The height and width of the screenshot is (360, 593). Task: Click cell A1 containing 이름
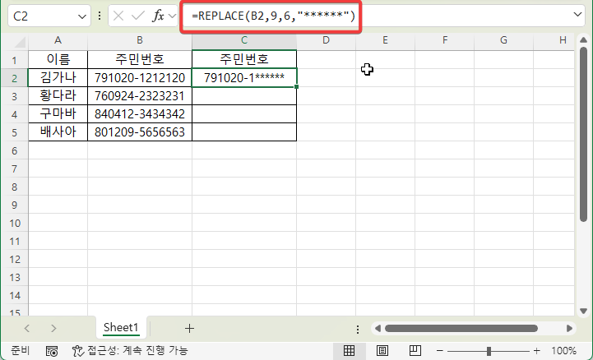(x=58, y=59)
